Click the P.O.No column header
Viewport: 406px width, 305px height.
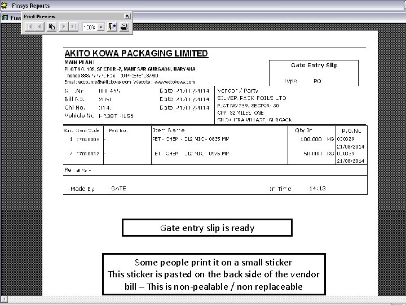351,130
